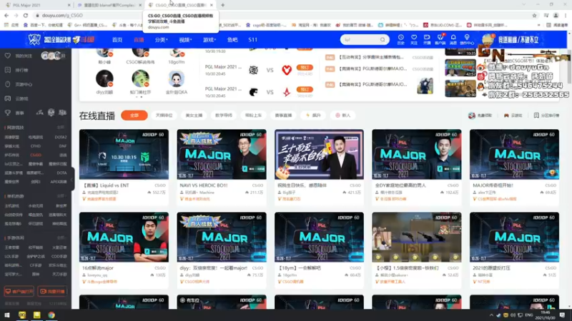
Task: Open the Liquid vs ENT stream thumbnail
Action: click(124, 154)
